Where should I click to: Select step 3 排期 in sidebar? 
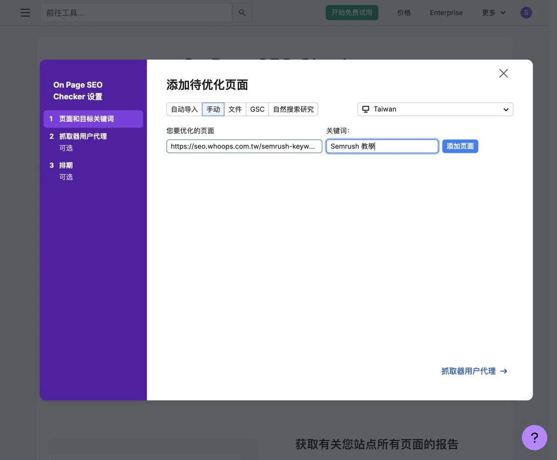tap(93, 171)
